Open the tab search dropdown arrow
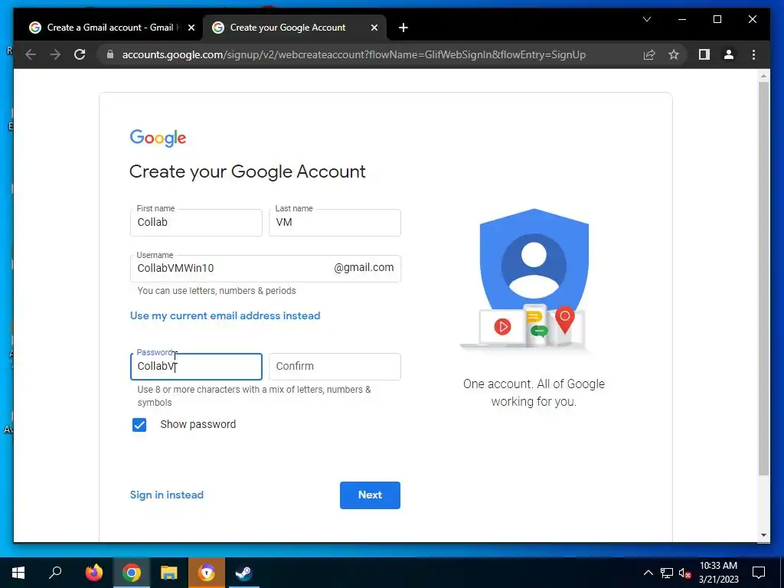Screen dimensions: 784x588 646,19
